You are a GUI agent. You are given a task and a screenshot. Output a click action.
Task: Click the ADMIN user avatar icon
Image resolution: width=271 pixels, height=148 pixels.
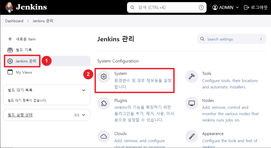(215, 7)
